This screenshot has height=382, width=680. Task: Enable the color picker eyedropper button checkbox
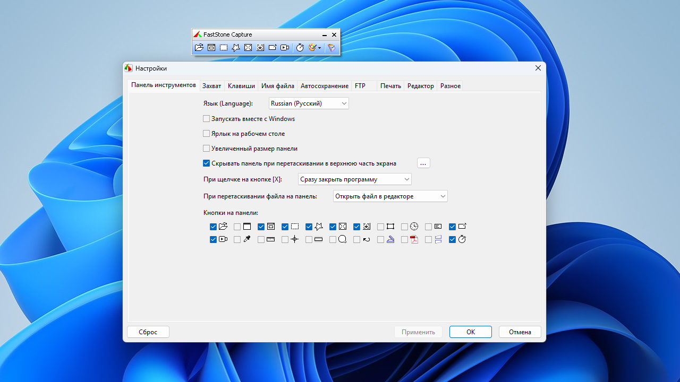[237, 240]
